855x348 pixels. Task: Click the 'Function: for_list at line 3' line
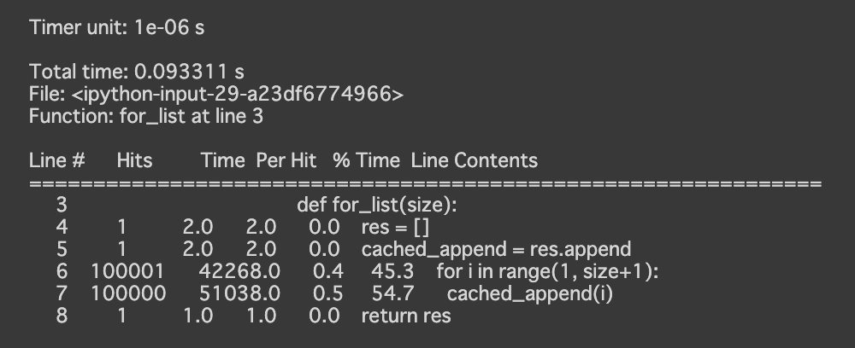[x=146, y=116]
